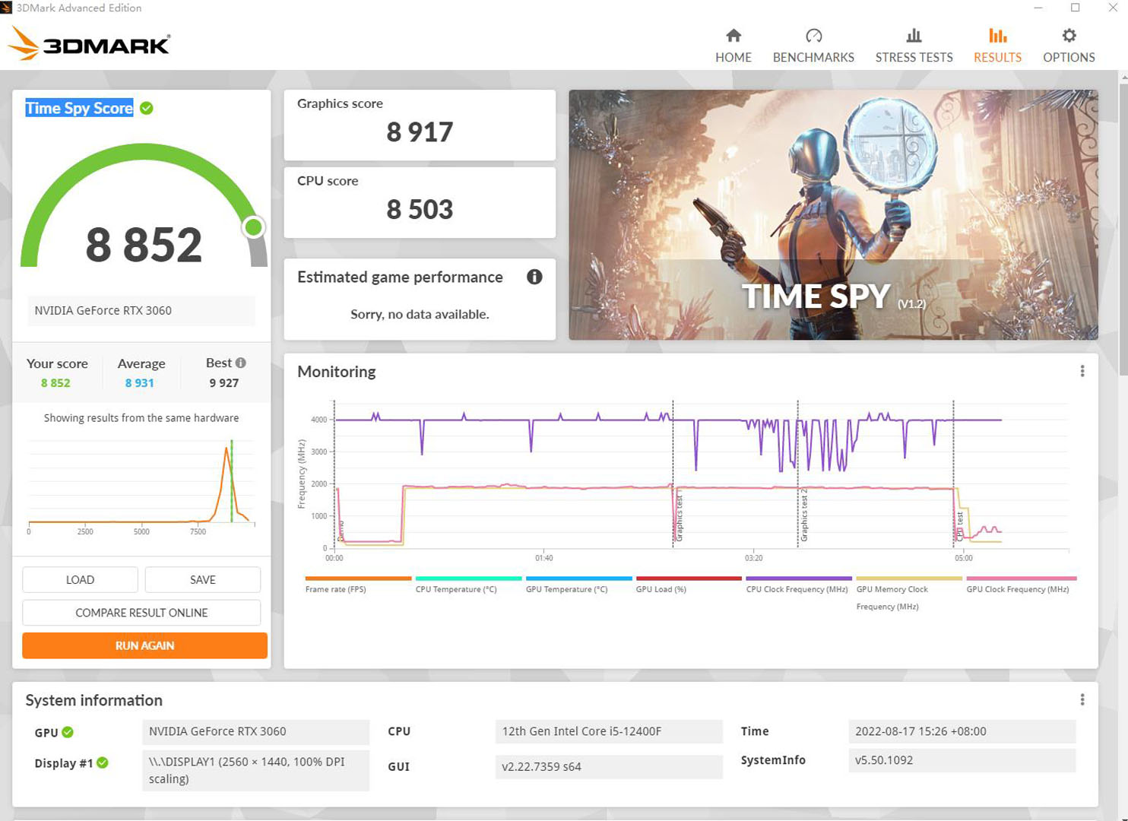This screenshot has width=1128, height=821.
Task: Click the verified checkmark beside Display #1
Action: 103,762
